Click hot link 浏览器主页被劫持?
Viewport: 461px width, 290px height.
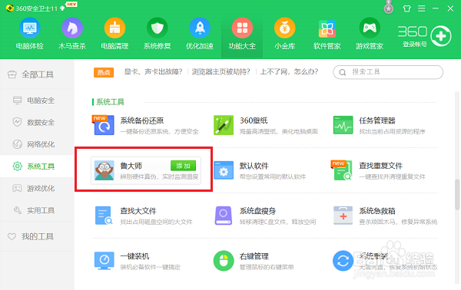[221, 72]
